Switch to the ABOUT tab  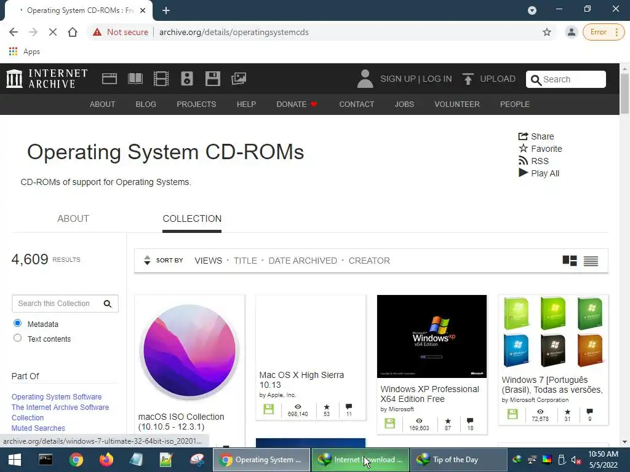click(73, 219)
